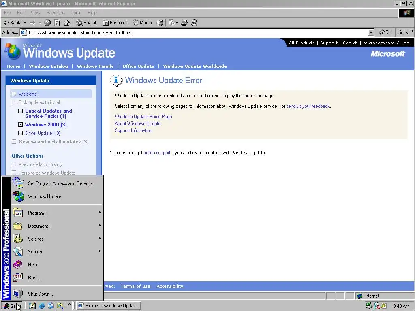Image resolution: width=415 pixels, height=311 pixels.
Task: Click Microsoft Windows Update taskbar button
Action: 109,306
